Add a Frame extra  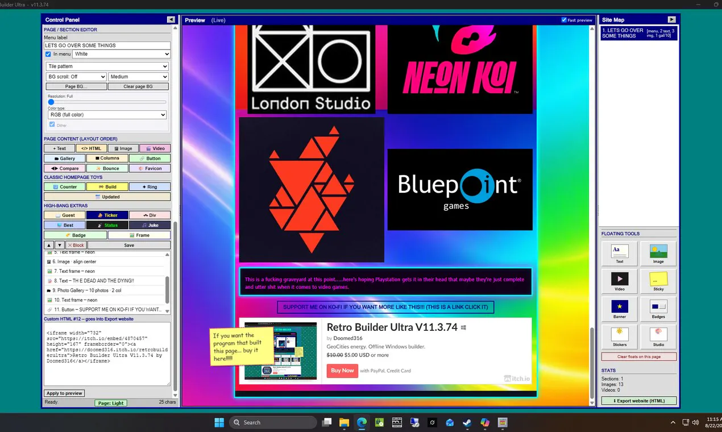[x=139, y=235]
